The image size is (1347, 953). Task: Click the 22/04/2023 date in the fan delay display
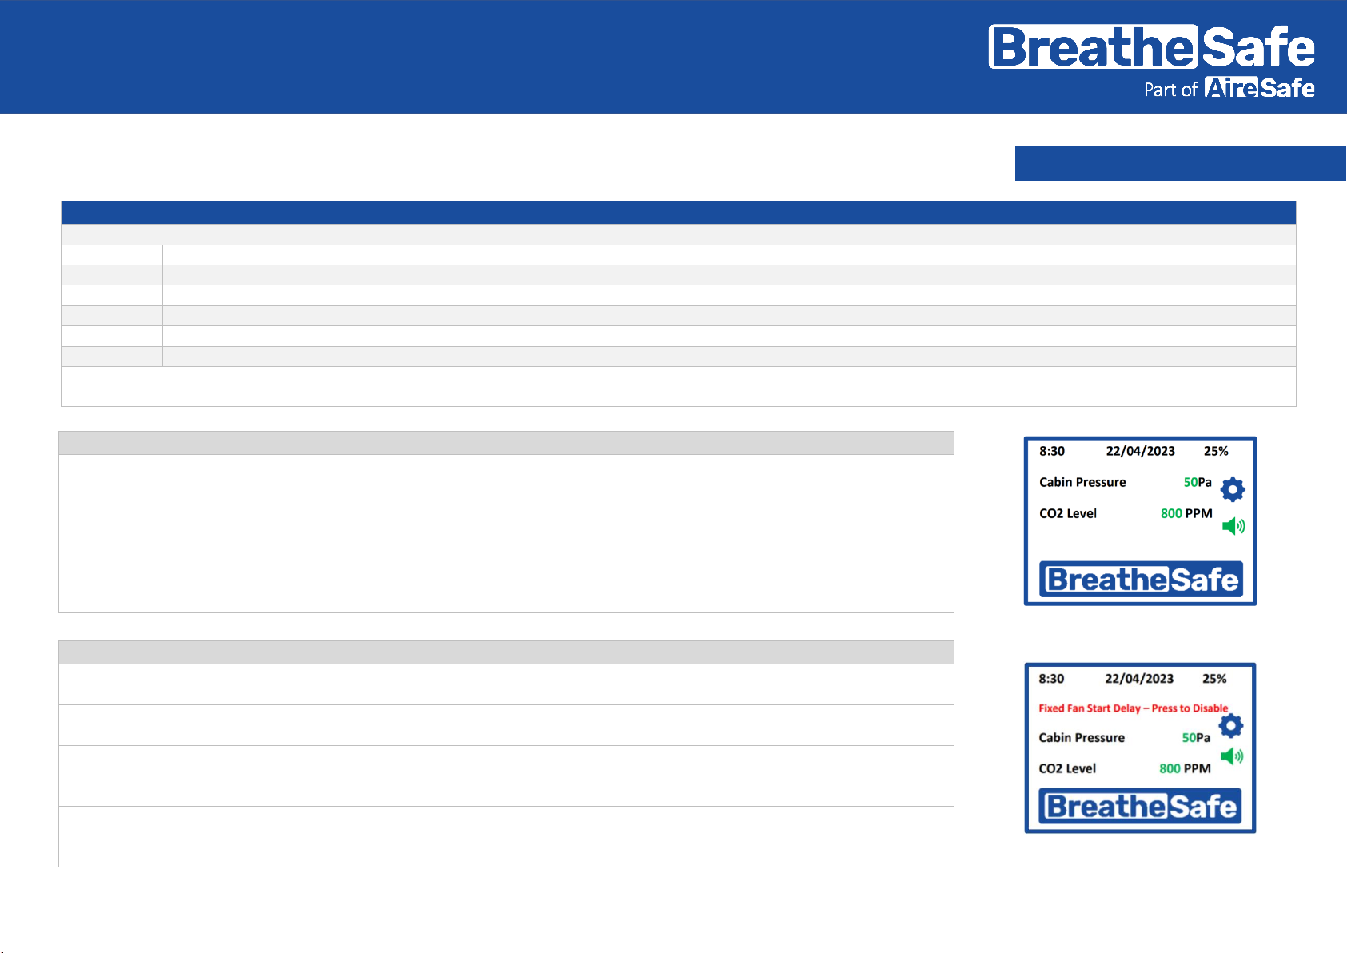(1139, 679)
